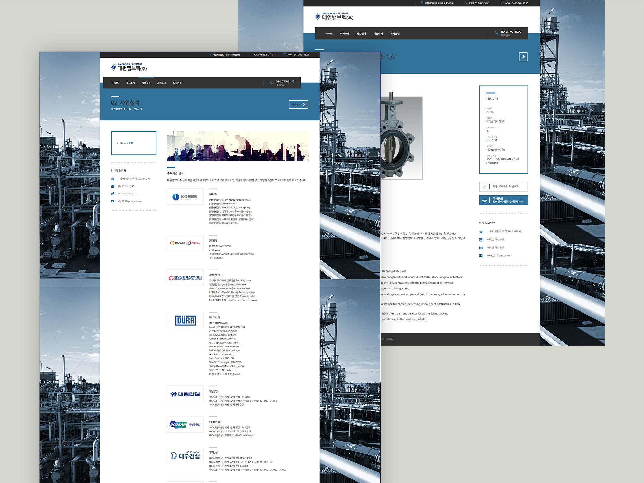Click the arrow button in back page blue header
Screen dimensions: 644x483
(x=523, y=57)
